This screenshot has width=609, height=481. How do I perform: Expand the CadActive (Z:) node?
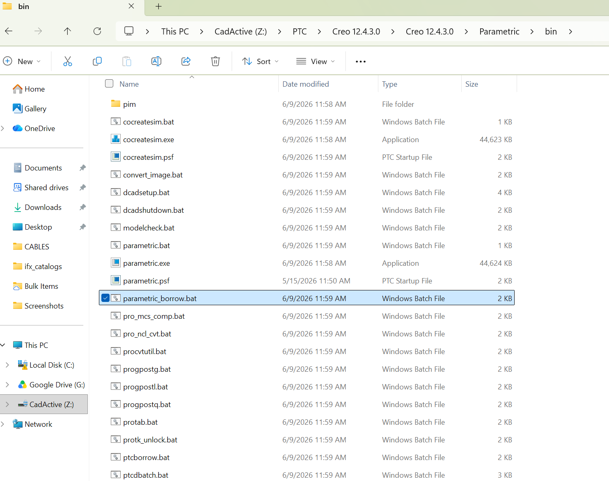[7, 404]
